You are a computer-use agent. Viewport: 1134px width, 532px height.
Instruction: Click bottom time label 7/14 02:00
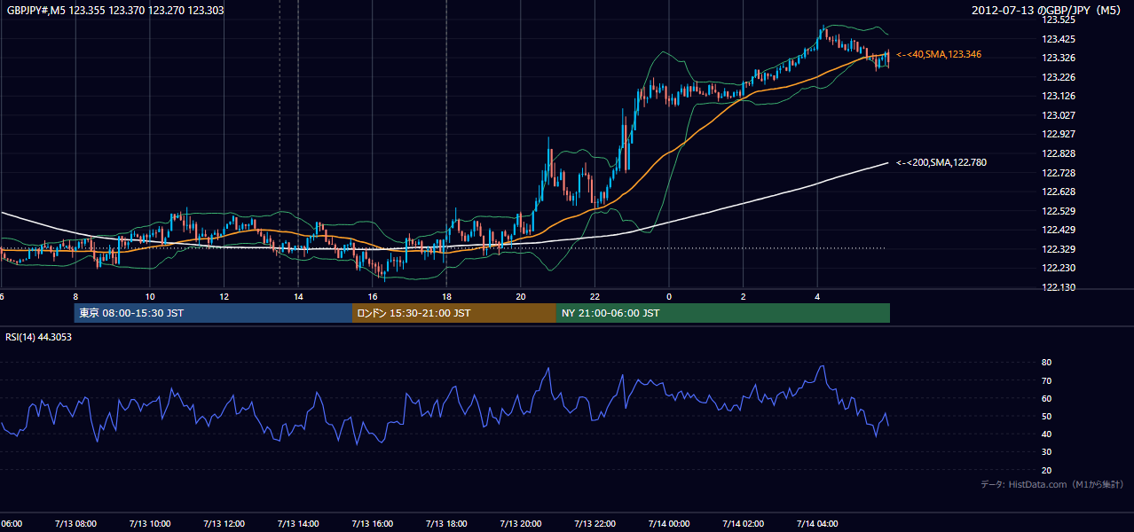tap(744, 523)
